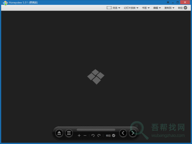192x144 pixels.
Task: Zoom out with the minus icon
Action: (85, 135)
